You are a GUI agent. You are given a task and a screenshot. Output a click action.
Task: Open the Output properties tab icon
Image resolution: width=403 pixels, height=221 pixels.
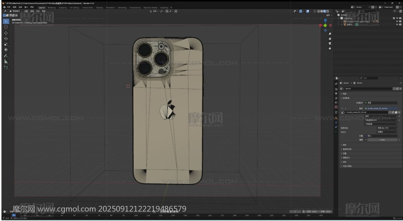336,93
